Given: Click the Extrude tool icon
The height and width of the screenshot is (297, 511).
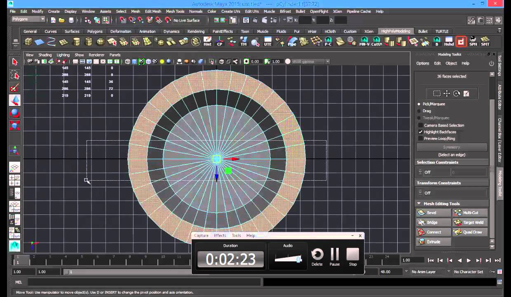Looking at the screenshot, I should coord(422,242).
